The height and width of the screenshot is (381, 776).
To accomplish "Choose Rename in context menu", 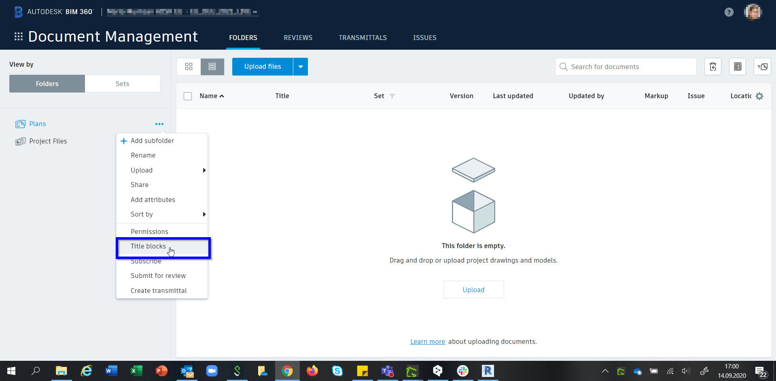I will point(162,156).
